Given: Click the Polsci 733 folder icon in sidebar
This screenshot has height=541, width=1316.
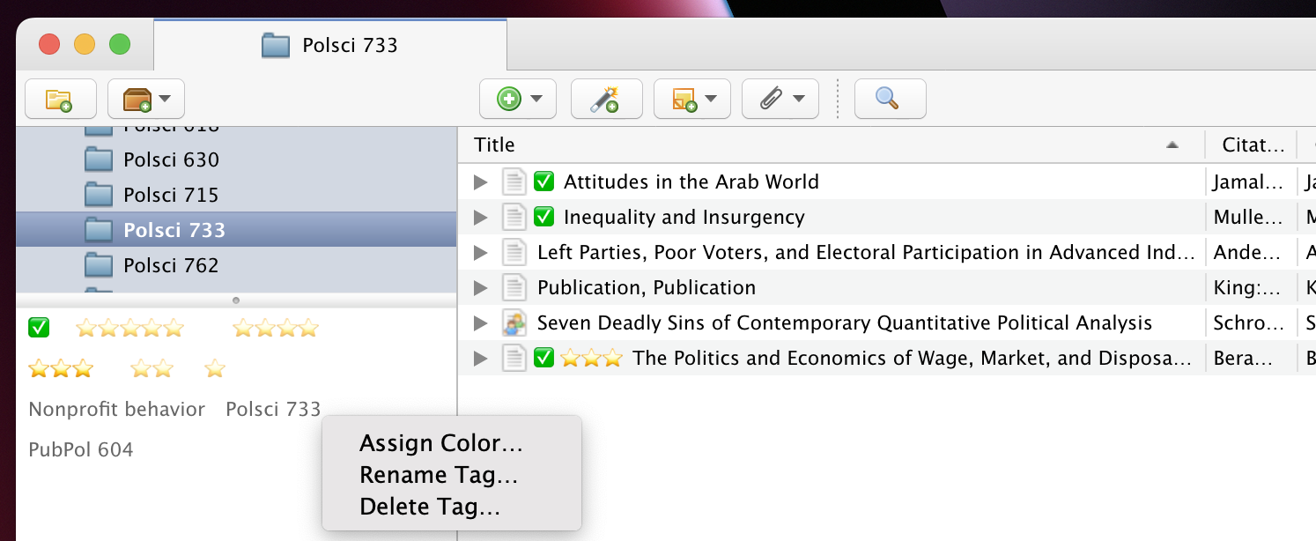Looking at the screenshot, I should pyautogui.click(x=99, y=230).
